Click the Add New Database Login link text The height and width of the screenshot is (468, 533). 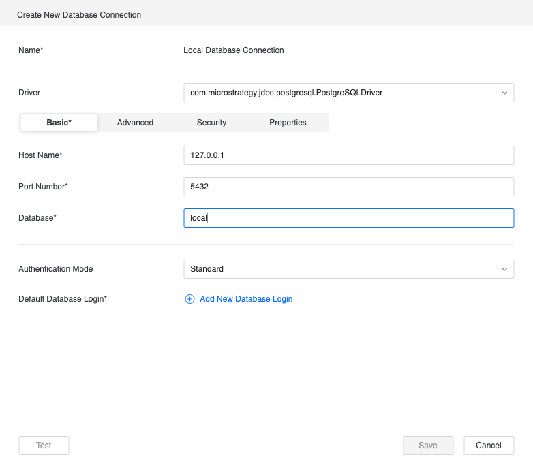click(246, 299)
